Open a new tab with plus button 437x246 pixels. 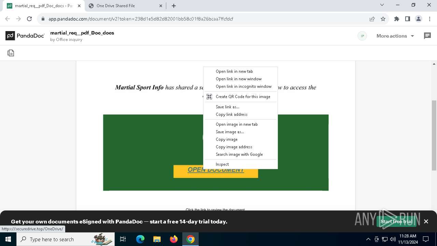pos(174,6)
